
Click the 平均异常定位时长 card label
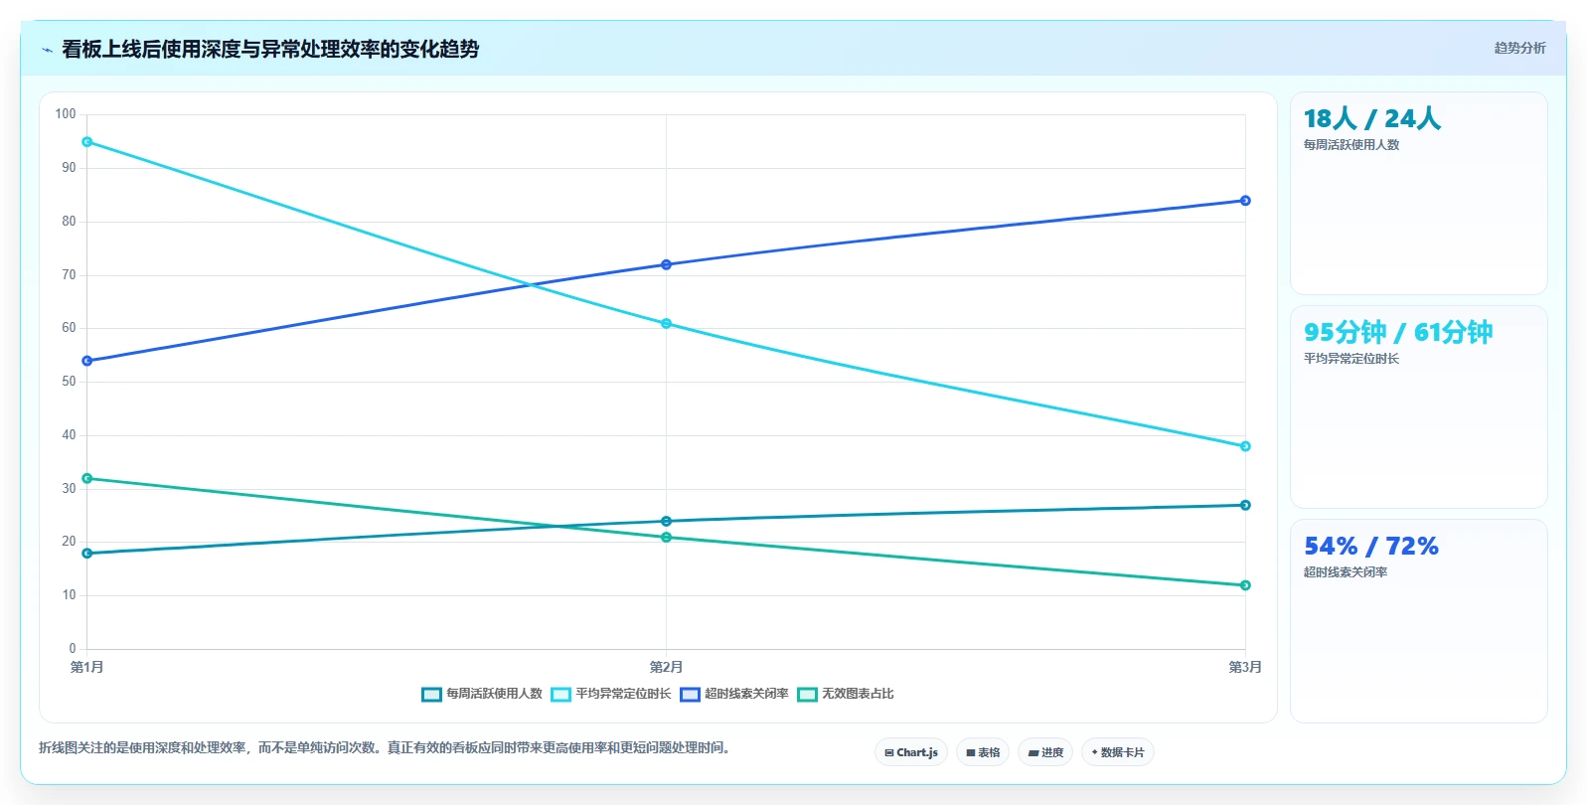pos(1351,359)
